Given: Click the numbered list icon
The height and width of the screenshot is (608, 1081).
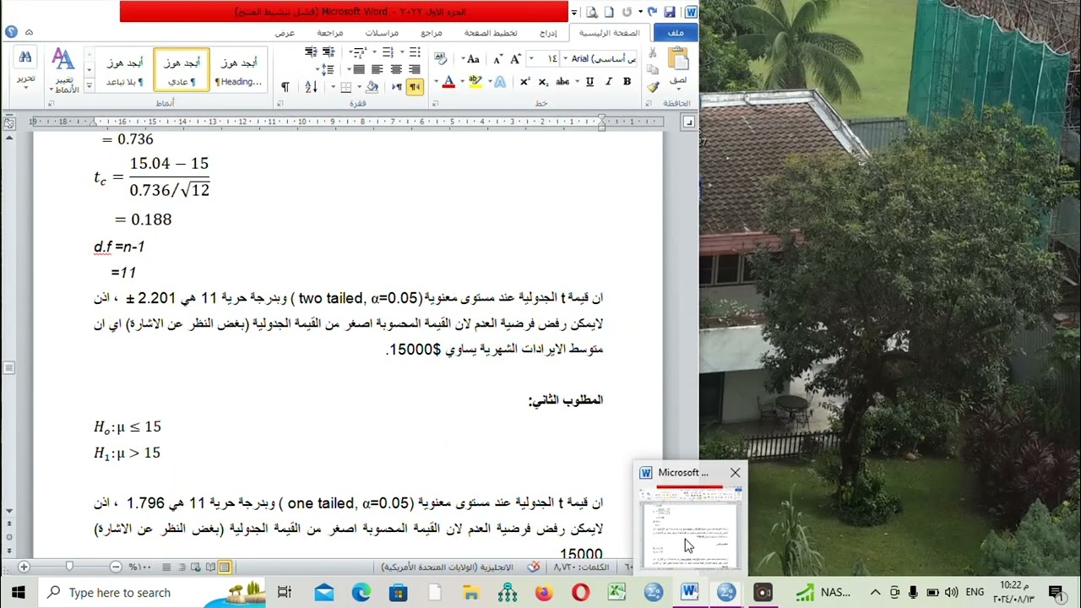Looking at the screenshot, I should (x=388, y=52).
